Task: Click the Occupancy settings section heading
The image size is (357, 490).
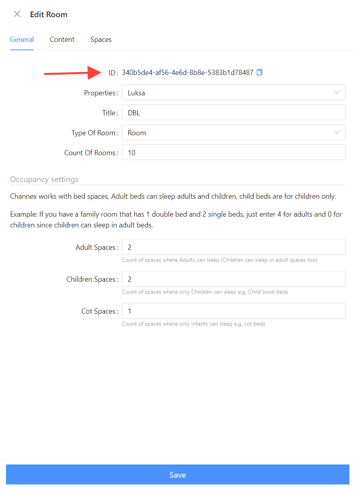Action: (x=44, y=179)
